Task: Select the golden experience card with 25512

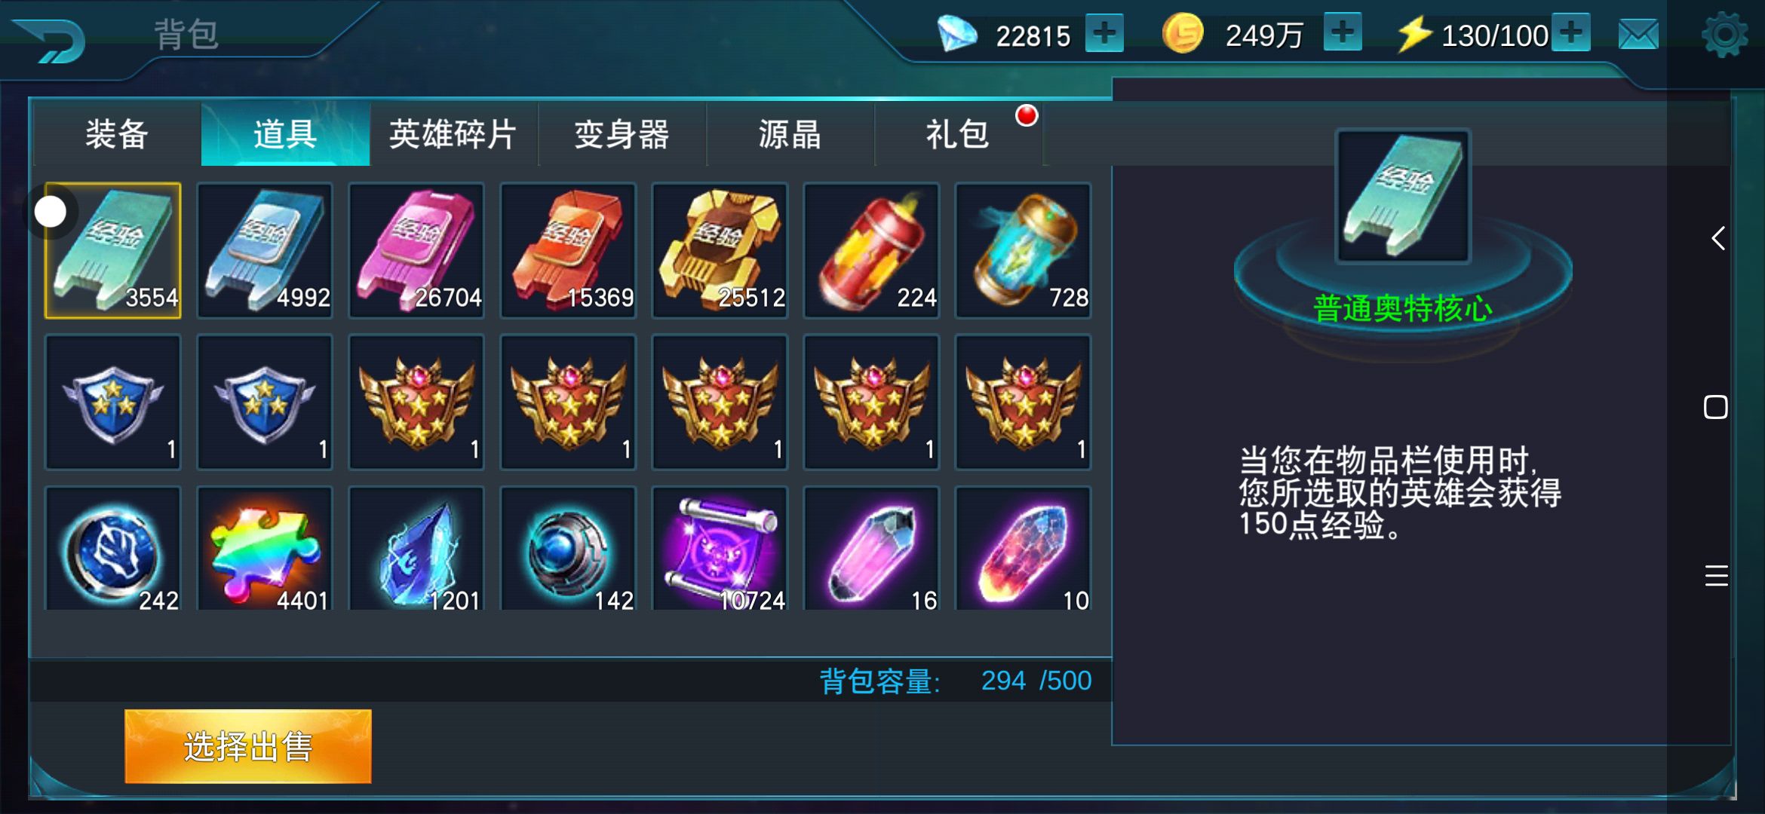Action: [x=720, y=250]
